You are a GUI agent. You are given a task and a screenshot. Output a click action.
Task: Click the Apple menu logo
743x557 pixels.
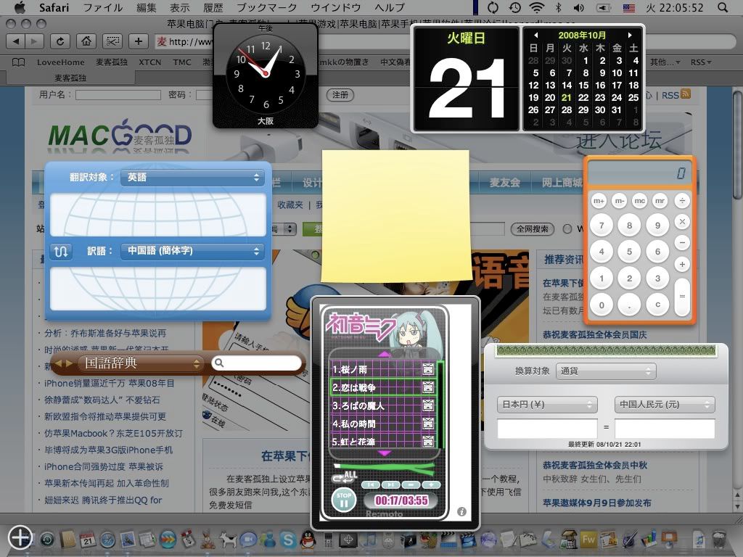pos(19,7)
